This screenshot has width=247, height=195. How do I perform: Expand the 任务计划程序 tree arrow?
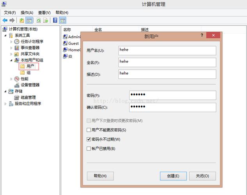(x=11, y=42)
